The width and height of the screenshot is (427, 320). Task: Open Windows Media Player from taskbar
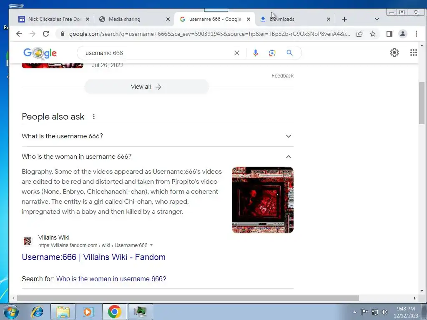[88, 312]
